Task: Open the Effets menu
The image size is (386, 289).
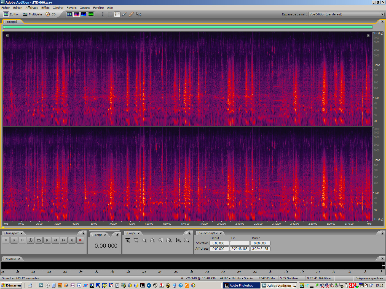Action: (x=45, y=8)
